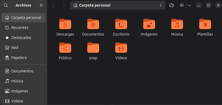Viewport: 222px width, 105px height.
Task: Open Imágenes bookmark in the sidebar
Action: click(23, 91)
